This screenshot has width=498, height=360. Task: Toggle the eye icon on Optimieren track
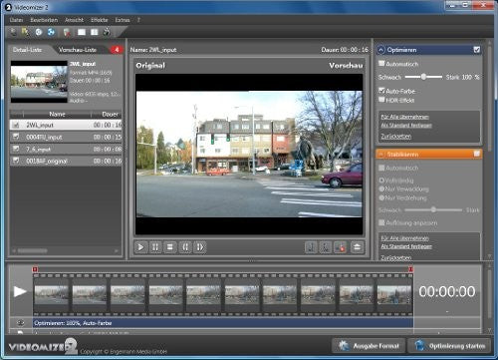(21, 323)
